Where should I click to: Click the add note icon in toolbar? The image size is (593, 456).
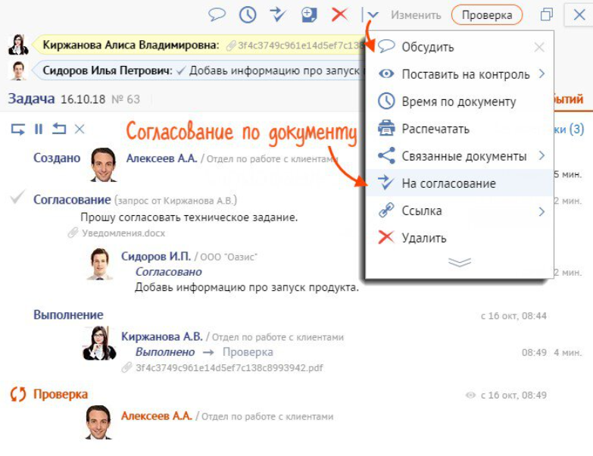point(309,14)
